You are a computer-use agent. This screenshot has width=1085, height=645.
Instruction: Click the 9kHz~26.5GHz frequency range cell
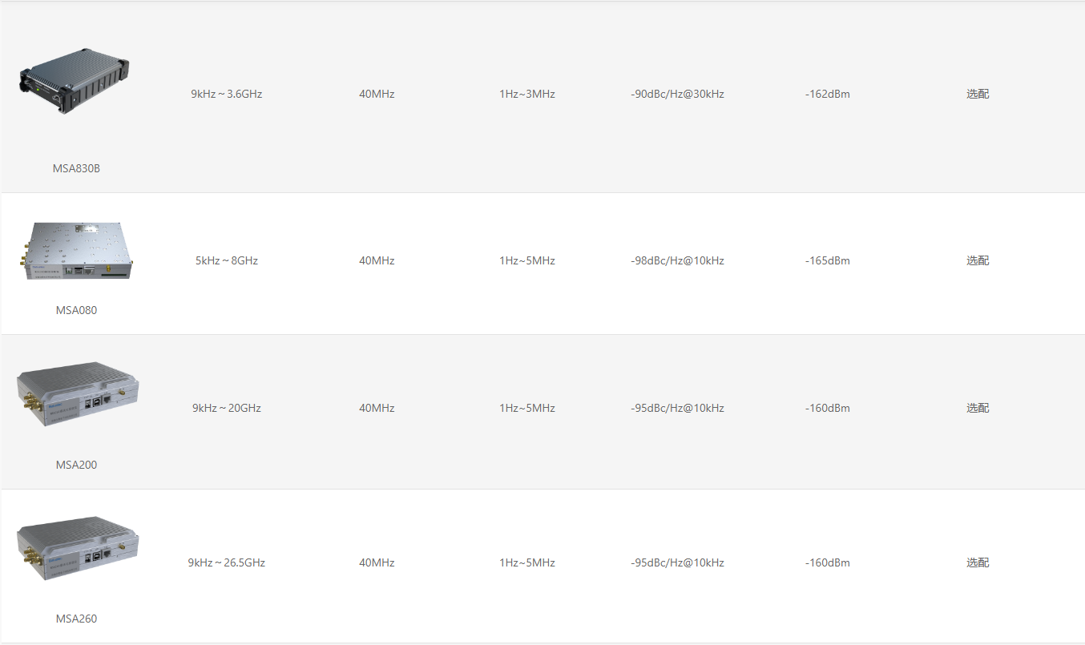[227, 562]
